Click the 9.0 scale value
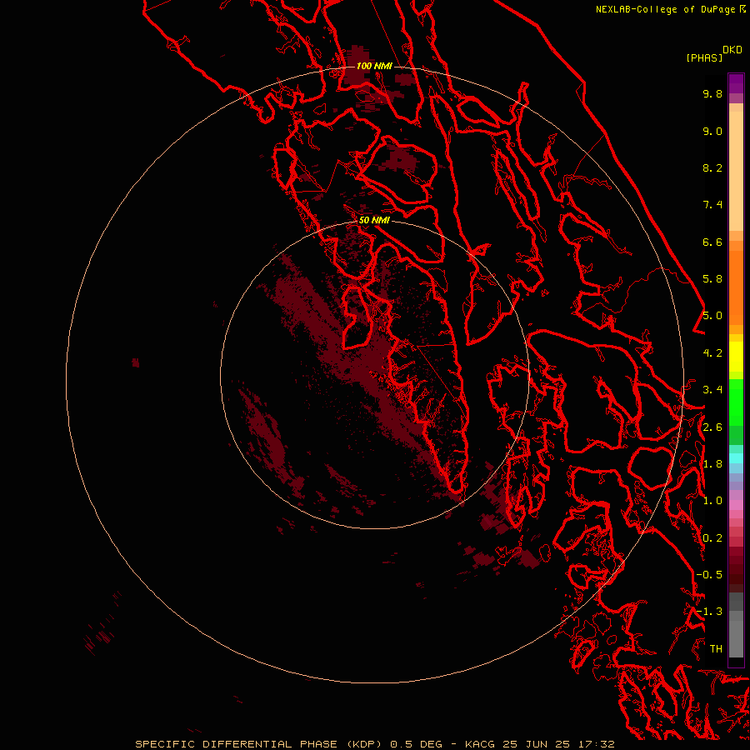The image size is (750, 750). point(712,131)
